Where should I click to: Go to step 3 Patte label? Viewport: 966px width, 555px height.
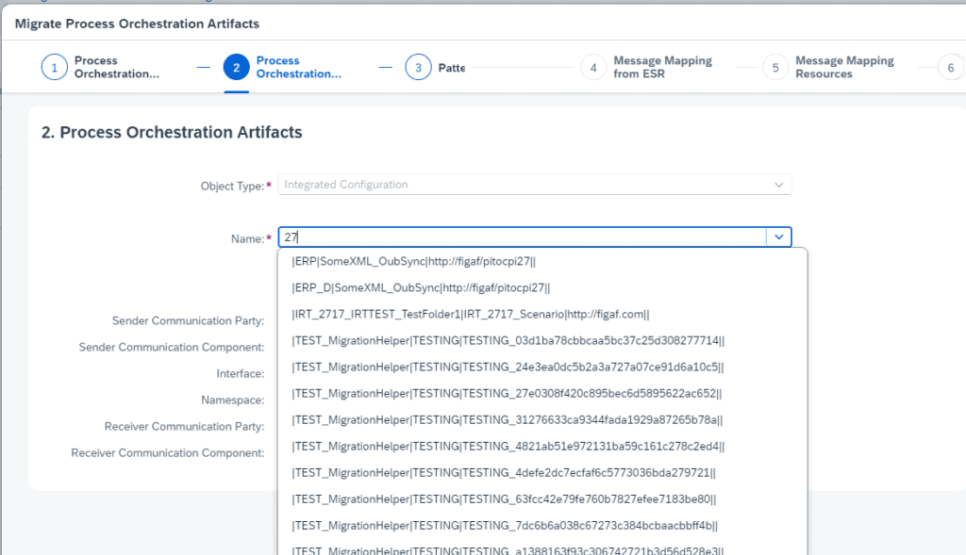click(452, 68)
